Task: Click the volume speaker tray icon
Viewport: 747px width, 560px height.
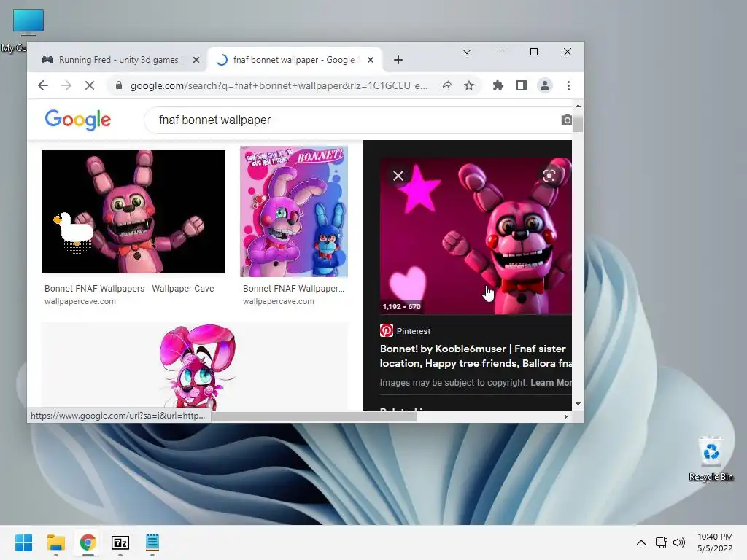Action: coord(679,542)
